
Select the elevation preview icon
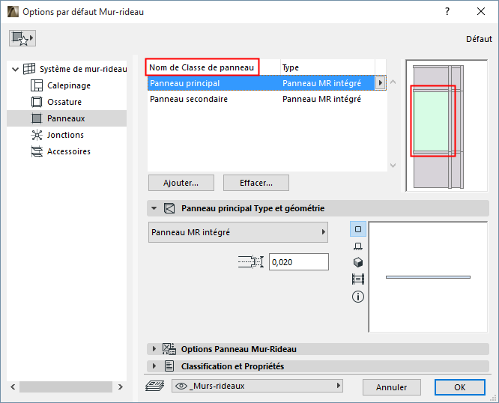[x=358, y=246]
